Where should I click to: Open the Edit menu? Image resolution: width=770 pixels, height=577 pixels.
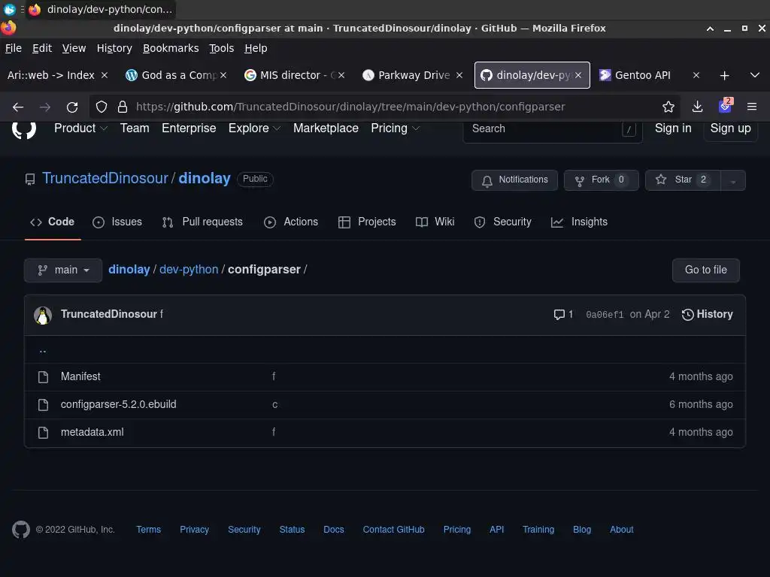click(42, 48)
